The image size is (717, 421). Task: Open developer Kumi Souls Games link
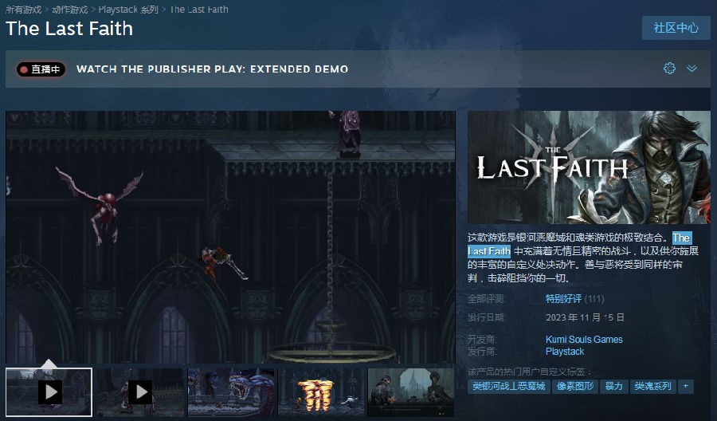[x=584, y=340]
